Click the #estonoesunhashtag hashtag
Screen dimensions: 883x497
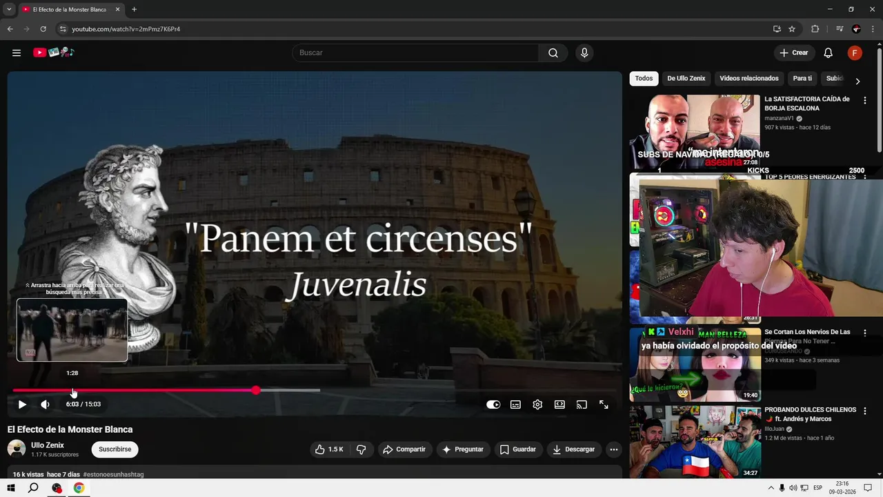[x=113, y=475]
